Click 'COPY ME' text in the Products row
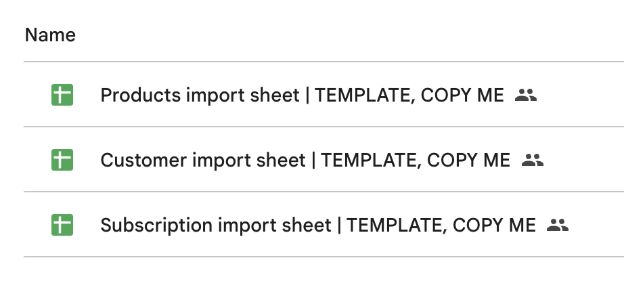The image size is (624, 298). coord(462,95)
